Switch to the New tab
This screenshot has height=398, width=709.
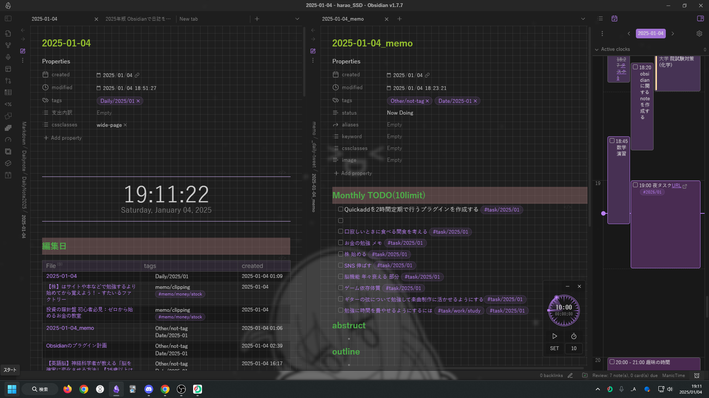[x=188, y=19]
